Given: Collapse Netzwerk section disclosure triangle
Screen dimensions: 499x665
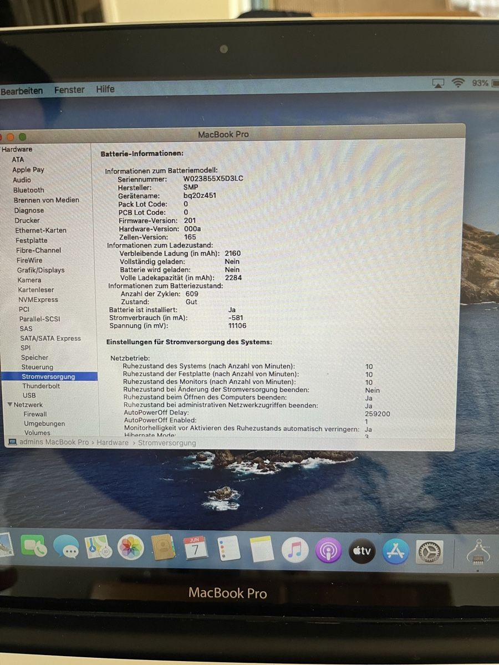Looking at the screenshot, I should (x=10, y=405).
